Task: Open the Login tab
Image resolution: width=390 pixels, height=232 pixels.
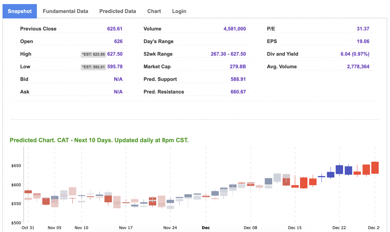Action: pyautogui.click(x=179, y=11)
